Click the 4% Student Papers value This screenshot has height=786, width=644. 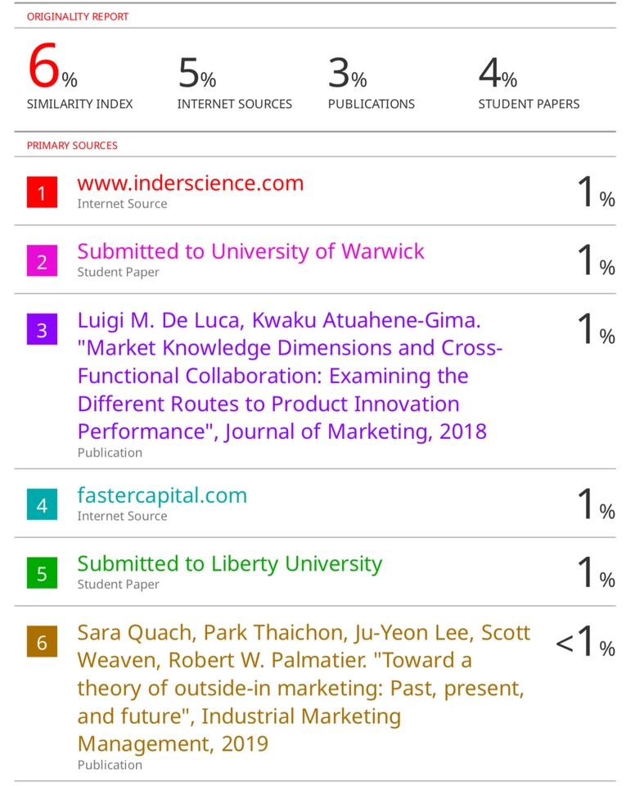pos(498,75)
